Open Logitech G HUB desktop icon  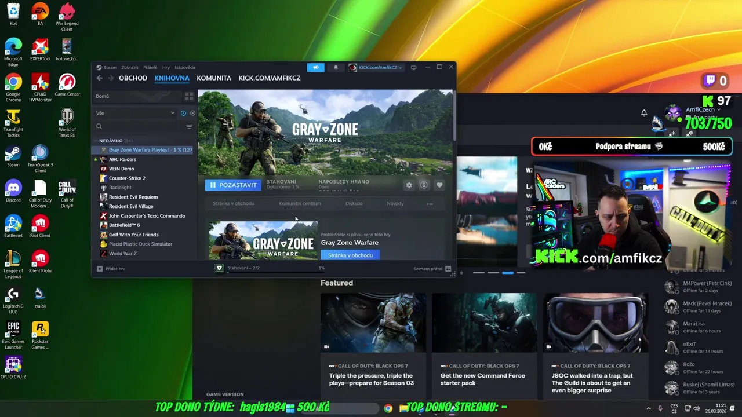pos(13,300)
